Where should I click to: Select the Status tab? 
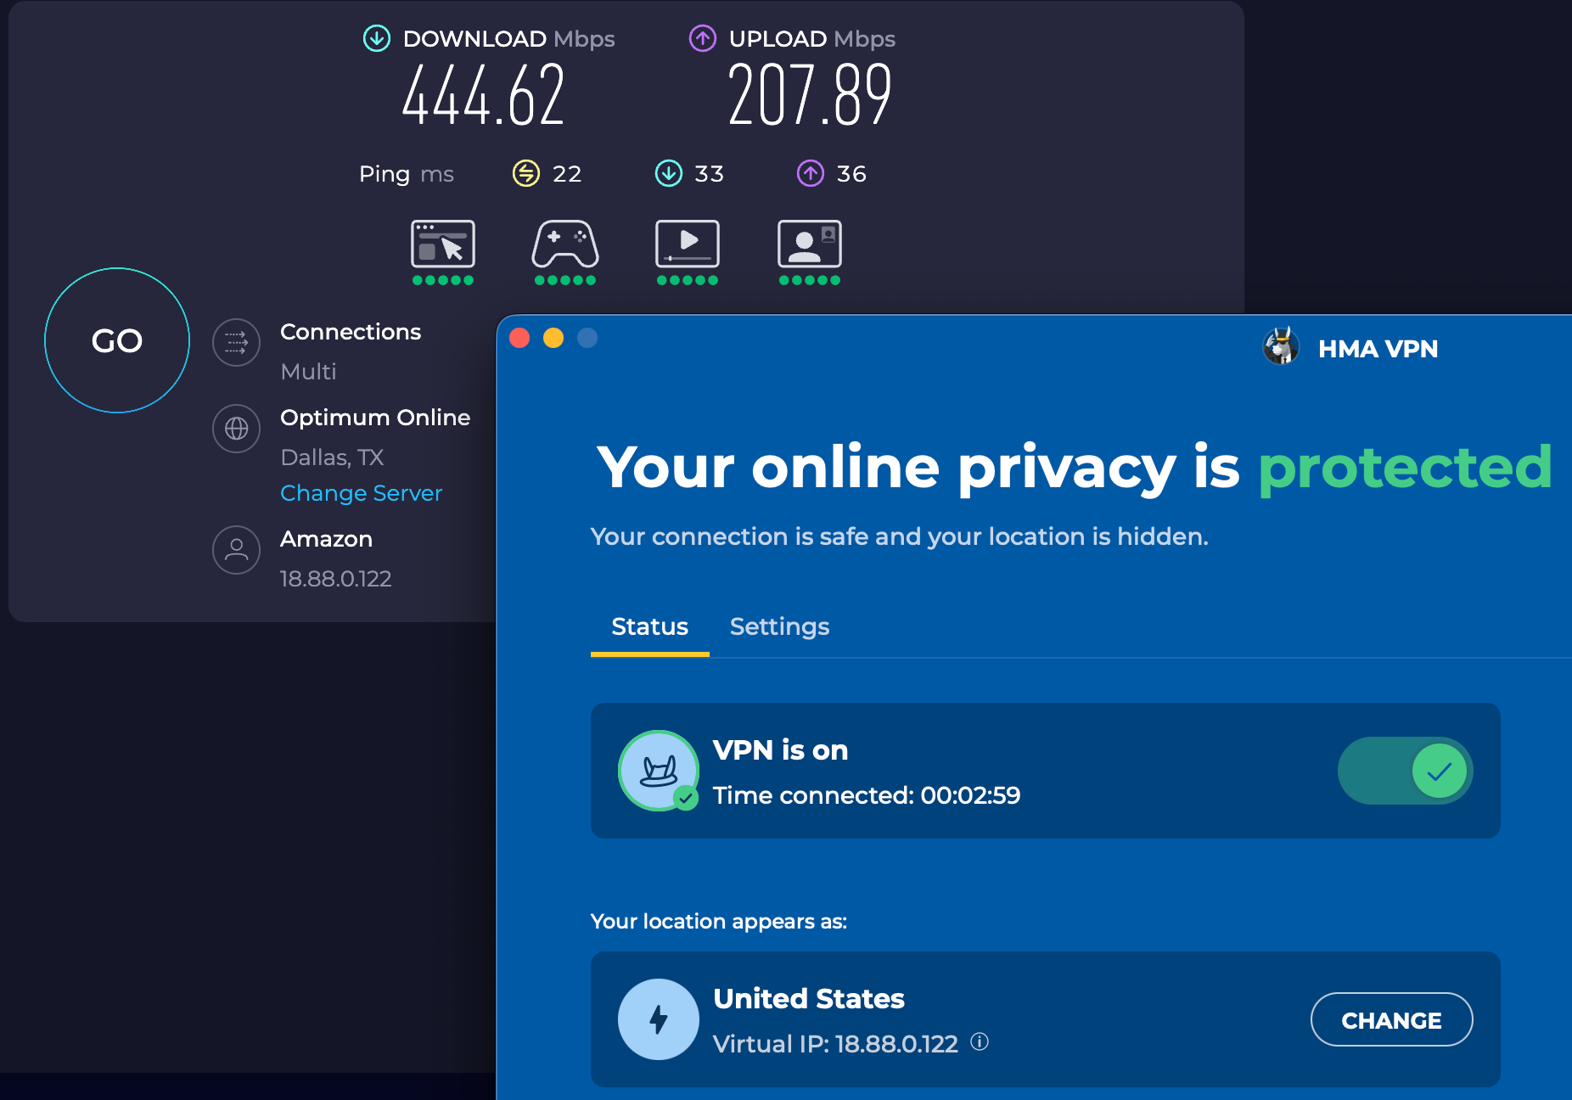tap(649, 626)
